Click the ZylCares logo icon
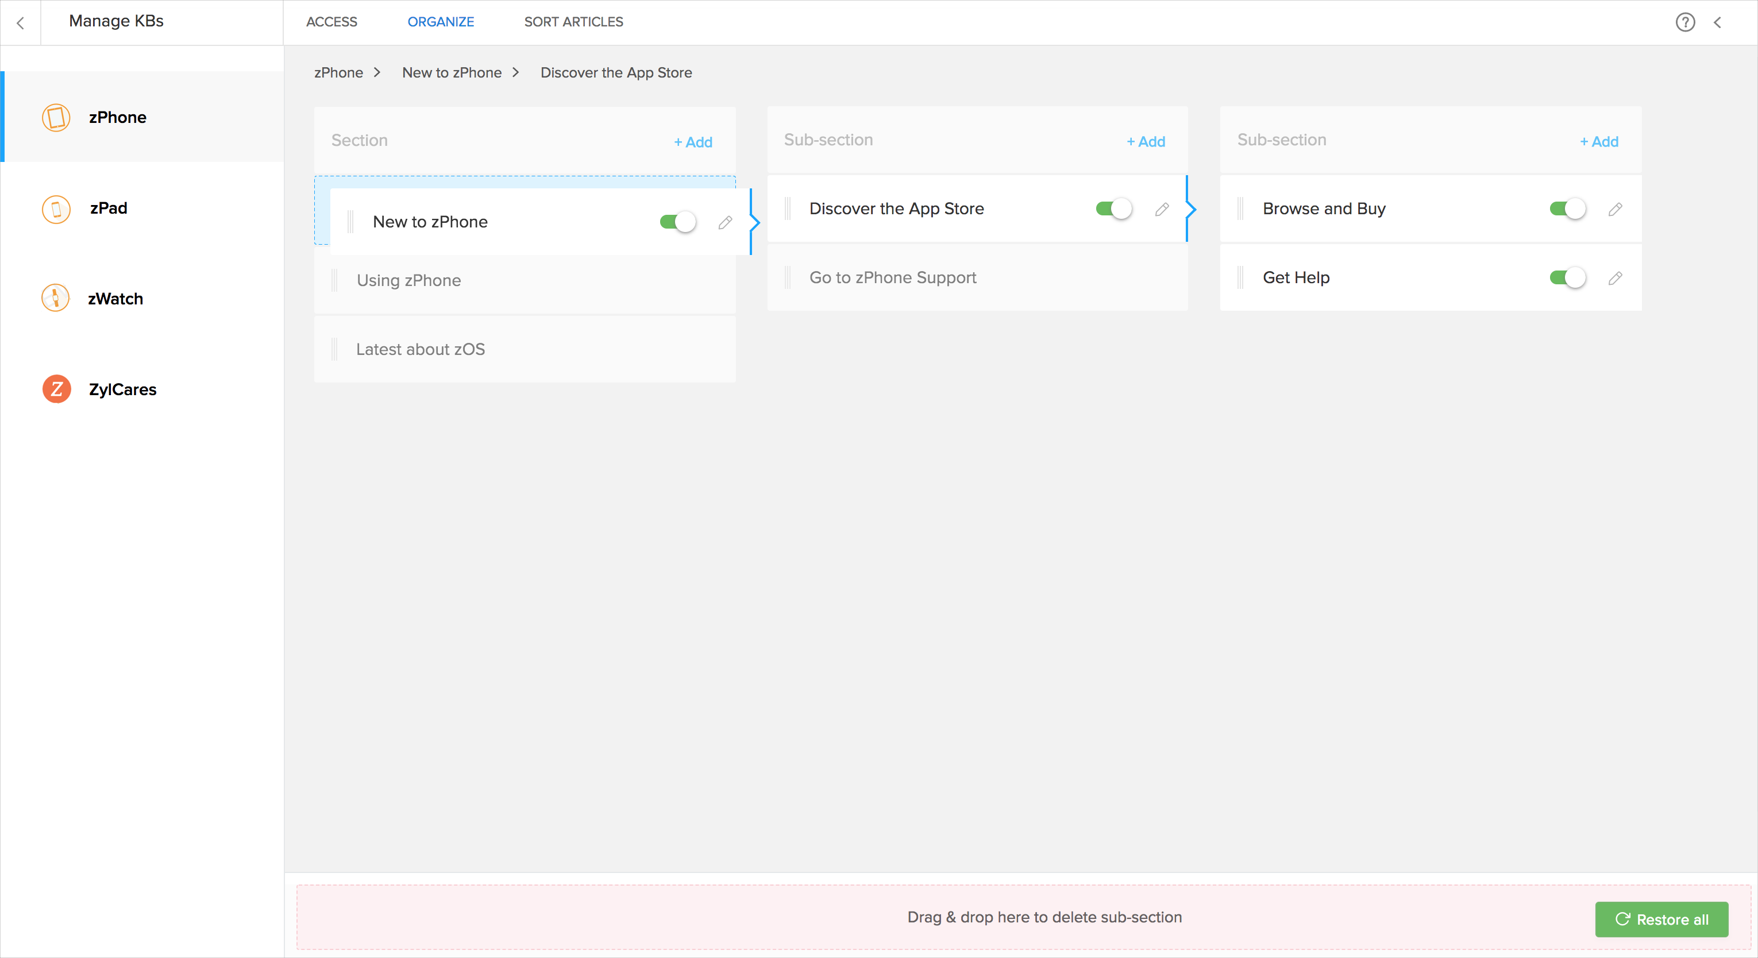Screen dimensions: 1758x958 tap(56, 389)
